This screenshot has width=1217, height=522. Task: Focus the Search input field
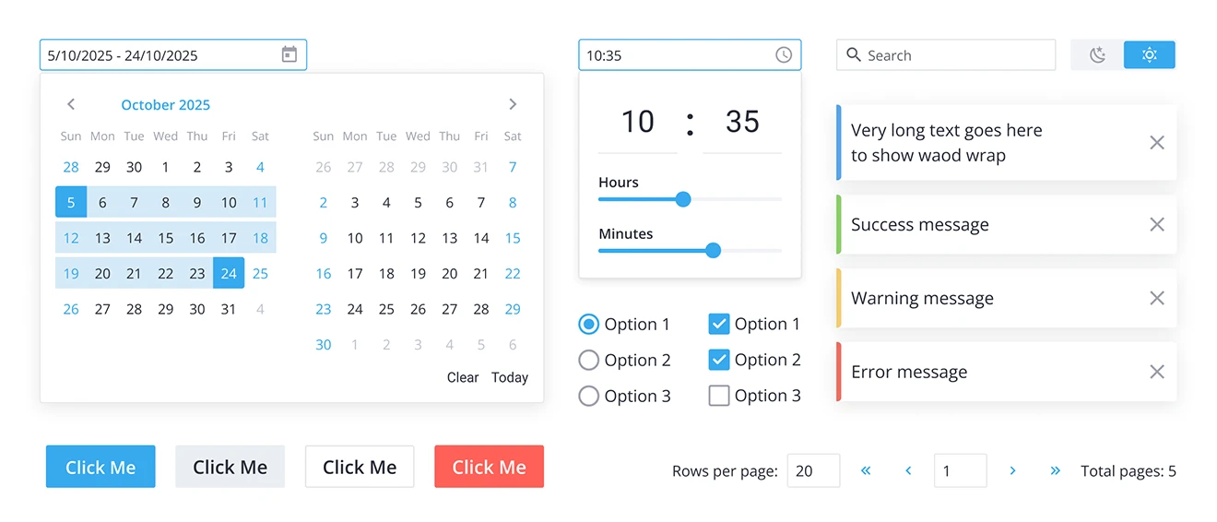946,55
